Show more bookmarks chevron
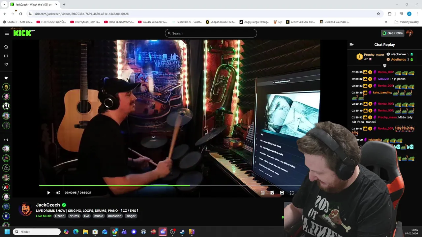Screen dimensions: 422x237 tap(386, 22)
